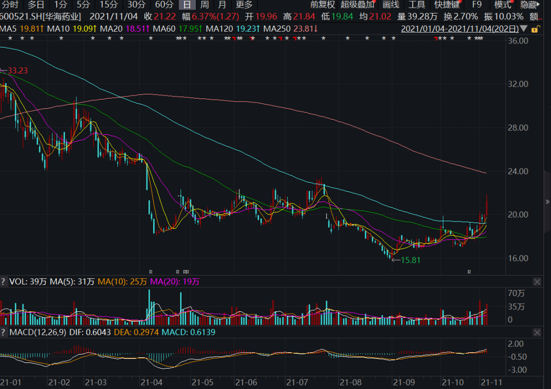Viewport: 551px width, 389px height.
Task: Switch to 60分 minute chart
Action: (x=164, y=5)
